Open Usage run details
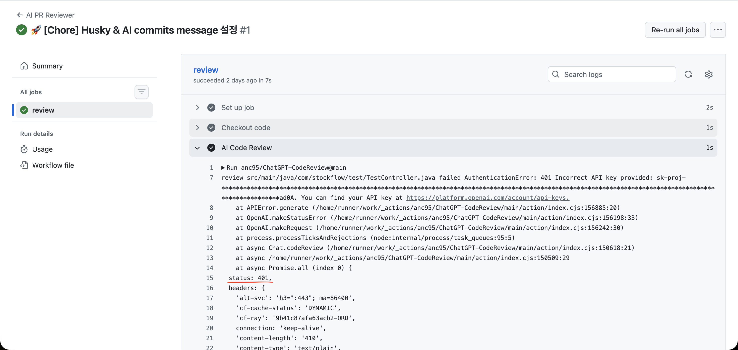The width and height of the screenshot is (738, 350). point(84,149)
